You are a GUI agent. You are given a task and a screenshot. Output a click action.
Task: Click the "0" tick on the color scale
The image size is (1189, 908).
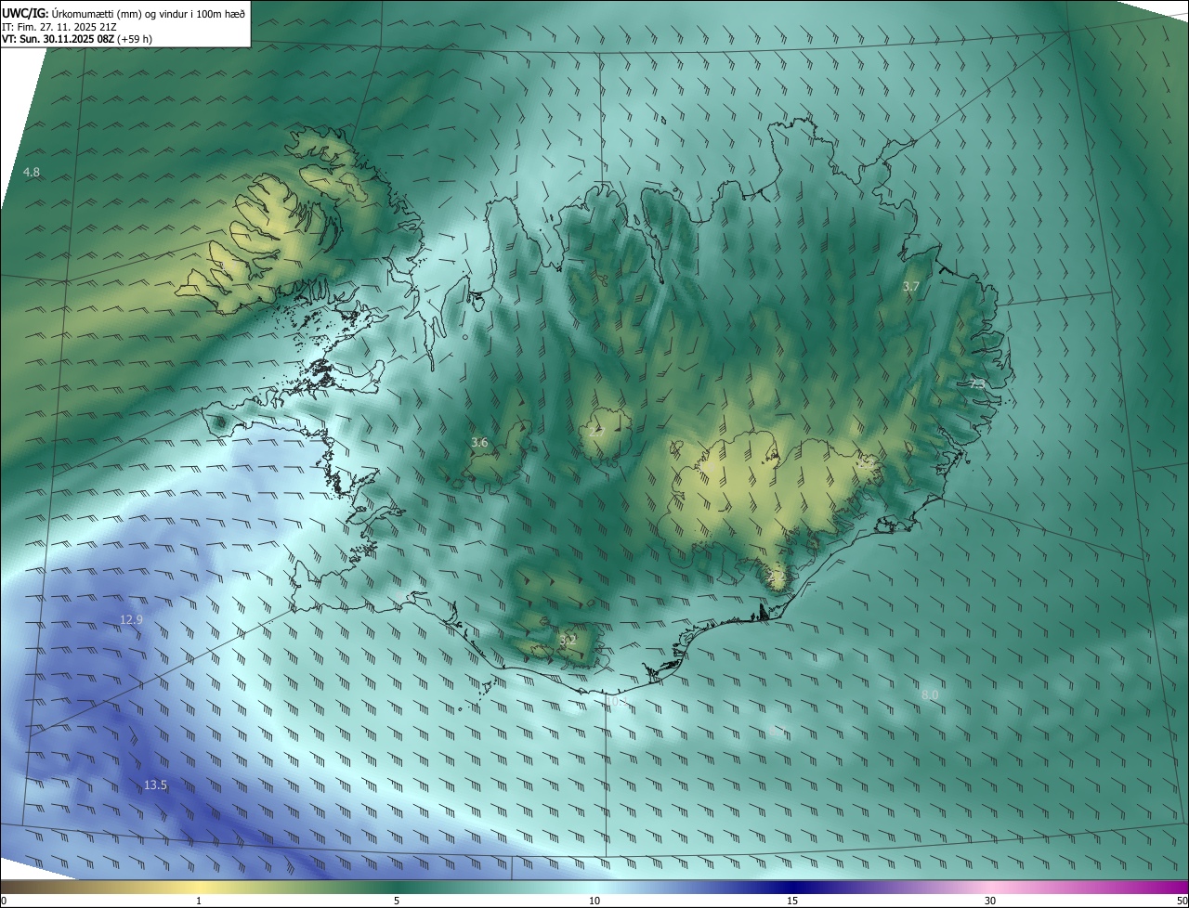(x=4, y=902)
